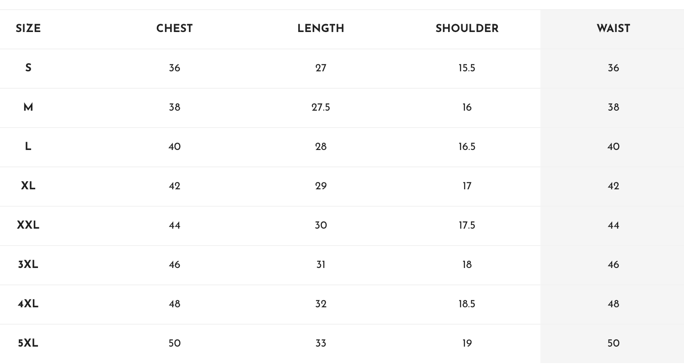
Task: Select the 5XL size row label
Action: click(x=28, y=343)
